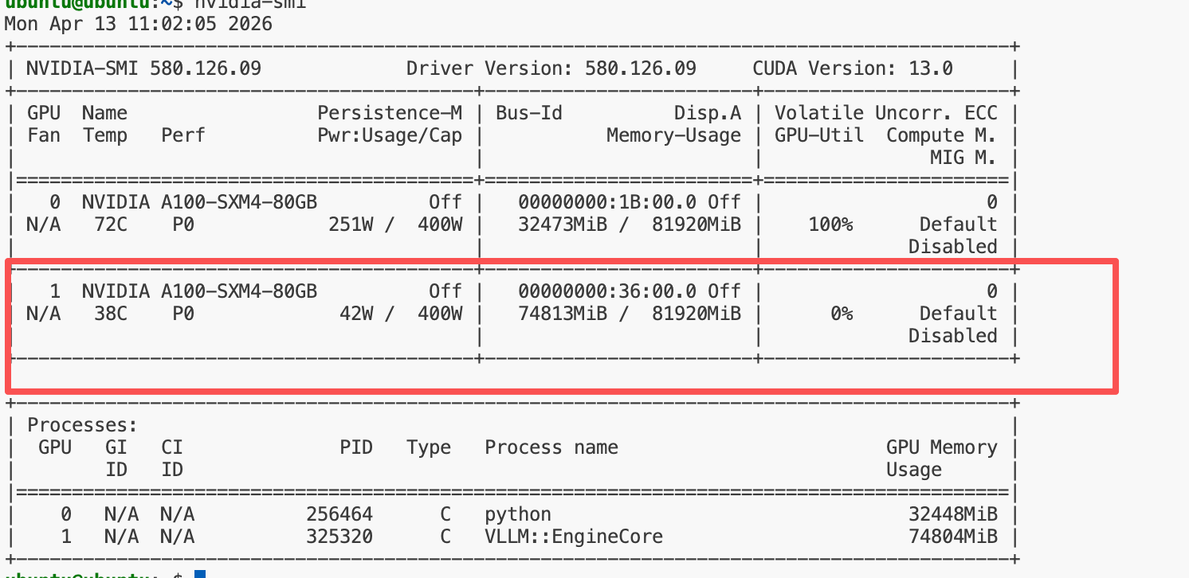Click the 42W / 400W power reading
This screenshot has height=578, width=1189.
click(401, 314)
